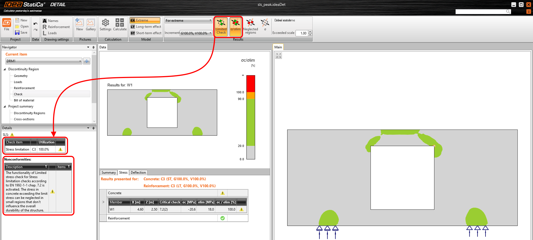
Task: Collapse the Discontinuity Region tree node
Action: coord(5,69)
